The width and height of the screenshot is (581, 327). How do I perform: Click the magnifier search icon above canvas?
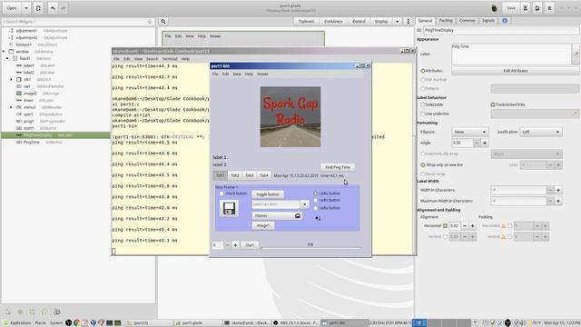163,22
